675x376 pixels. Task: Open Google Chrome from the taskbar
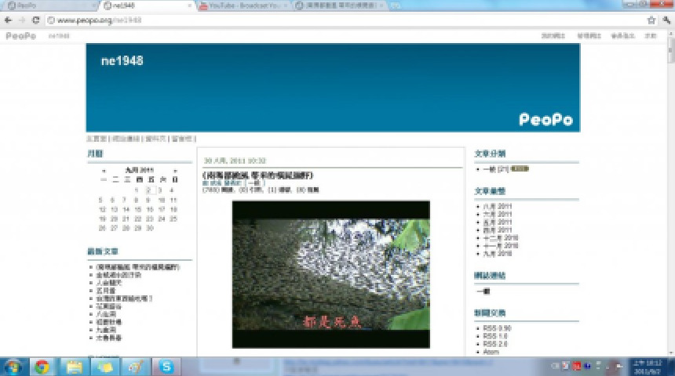click(42, 367)
